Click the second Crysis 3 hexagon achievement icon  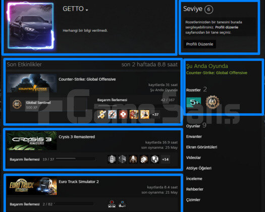click(122, 160)
